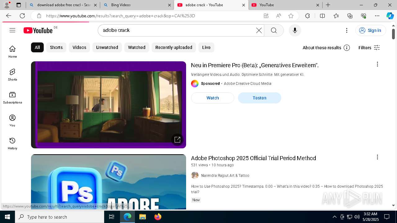Click the Premiere Pro ad thumbnail
397x223 pixels.
109,105
